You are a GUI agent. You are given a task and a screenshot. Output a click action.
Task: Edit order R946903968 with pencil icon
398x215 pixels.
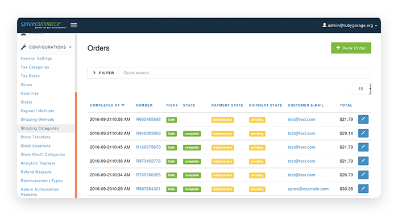363,133
